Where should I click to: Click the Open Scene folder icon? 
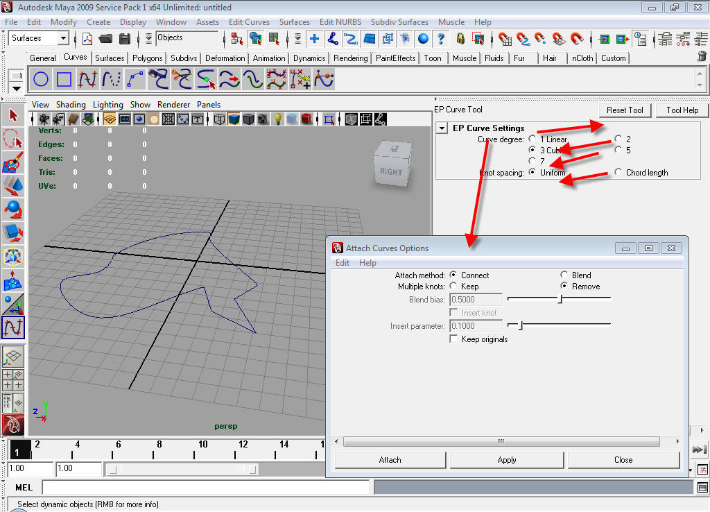point(105,39)
